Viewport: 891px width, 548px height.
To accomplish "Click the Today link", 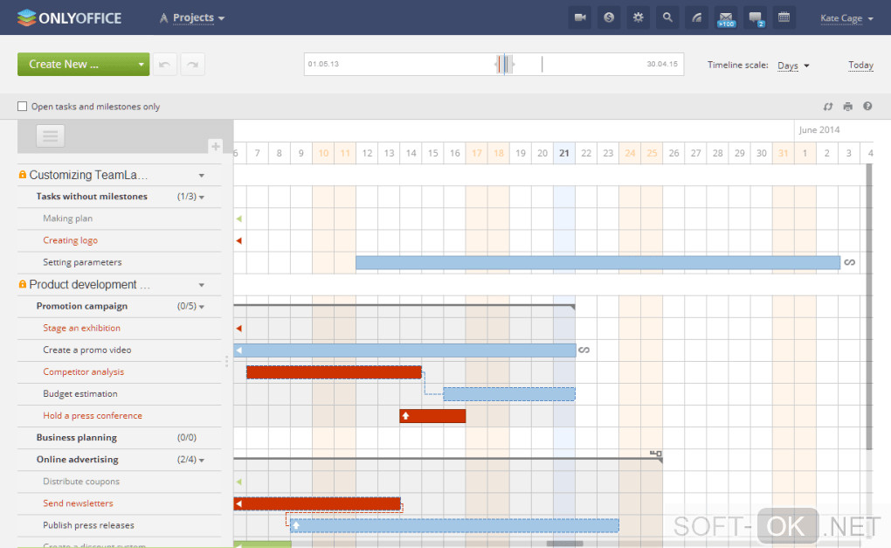I will pyautogui.click(x=860, y=66).
